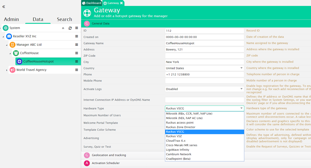The height and width of the screenshot is (168, 311).
Task: Select Cisco Meraki MR series option
Action: [x=182, y=145]
